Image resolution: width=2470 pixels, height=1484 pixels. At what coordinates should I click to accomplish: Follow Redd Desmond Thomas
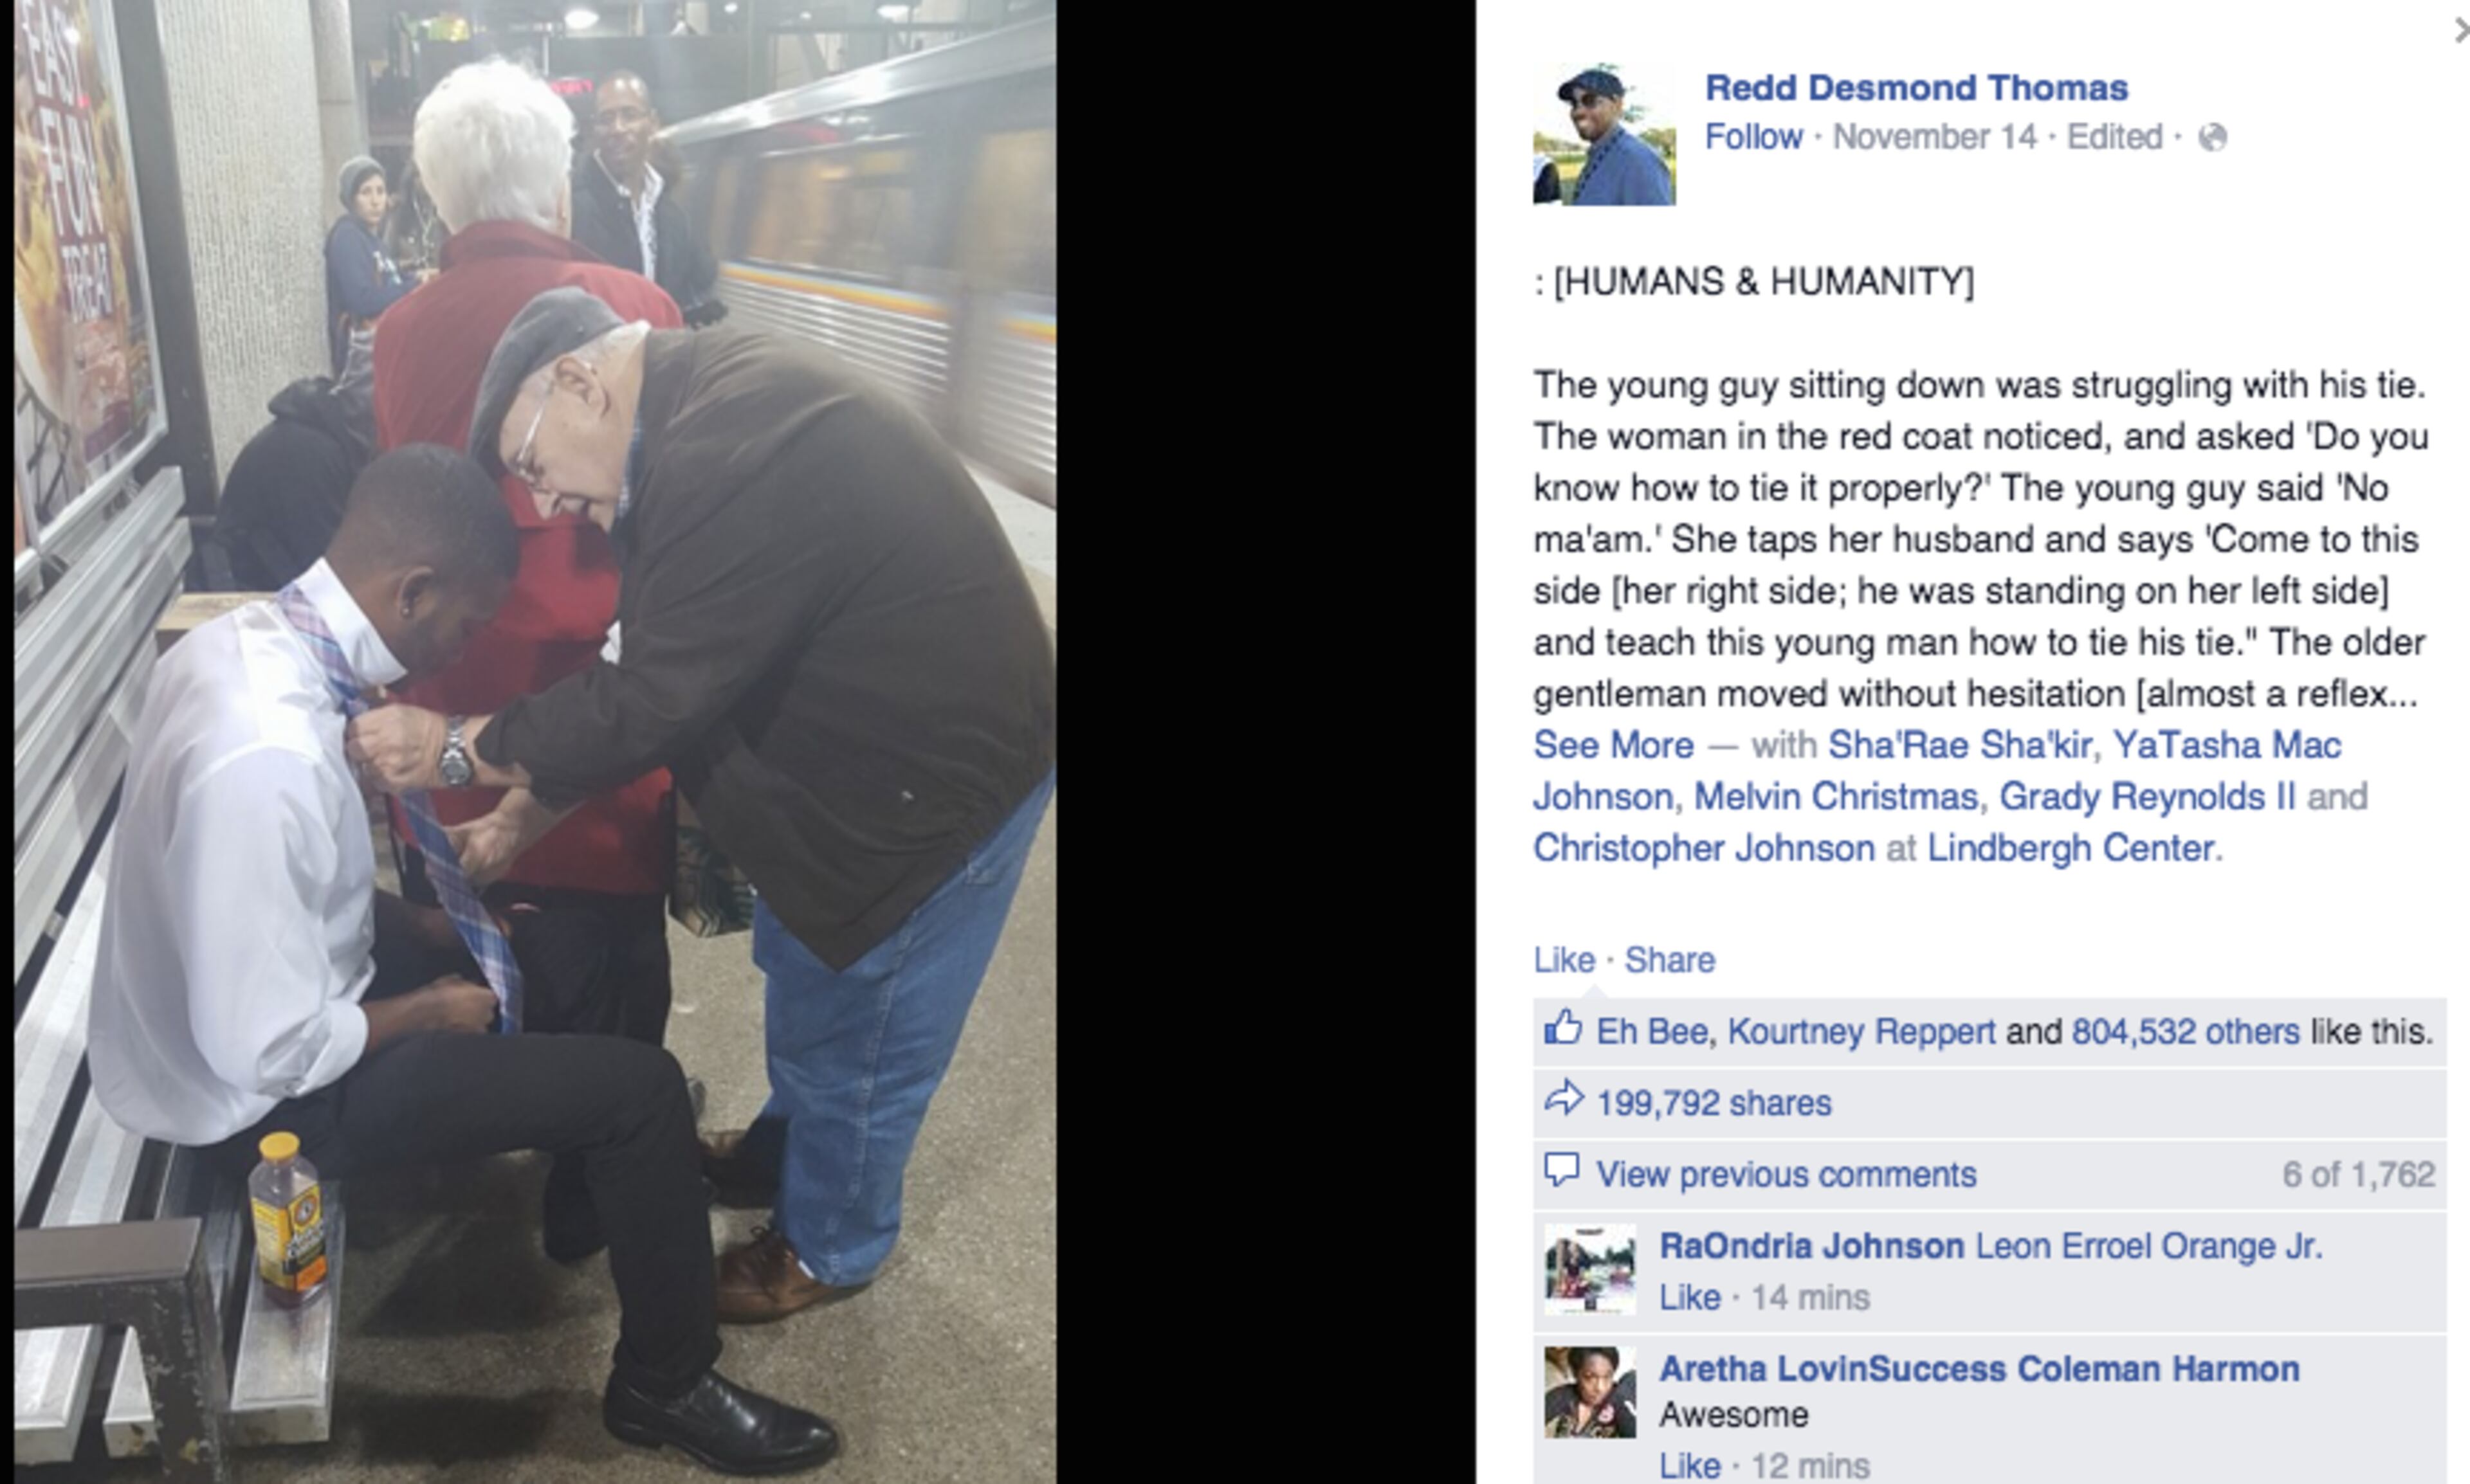point(1753,136)
